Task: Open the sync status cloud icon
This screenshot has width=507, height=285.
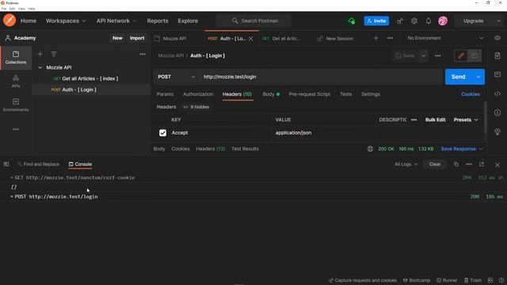Action: pos(352,21)
